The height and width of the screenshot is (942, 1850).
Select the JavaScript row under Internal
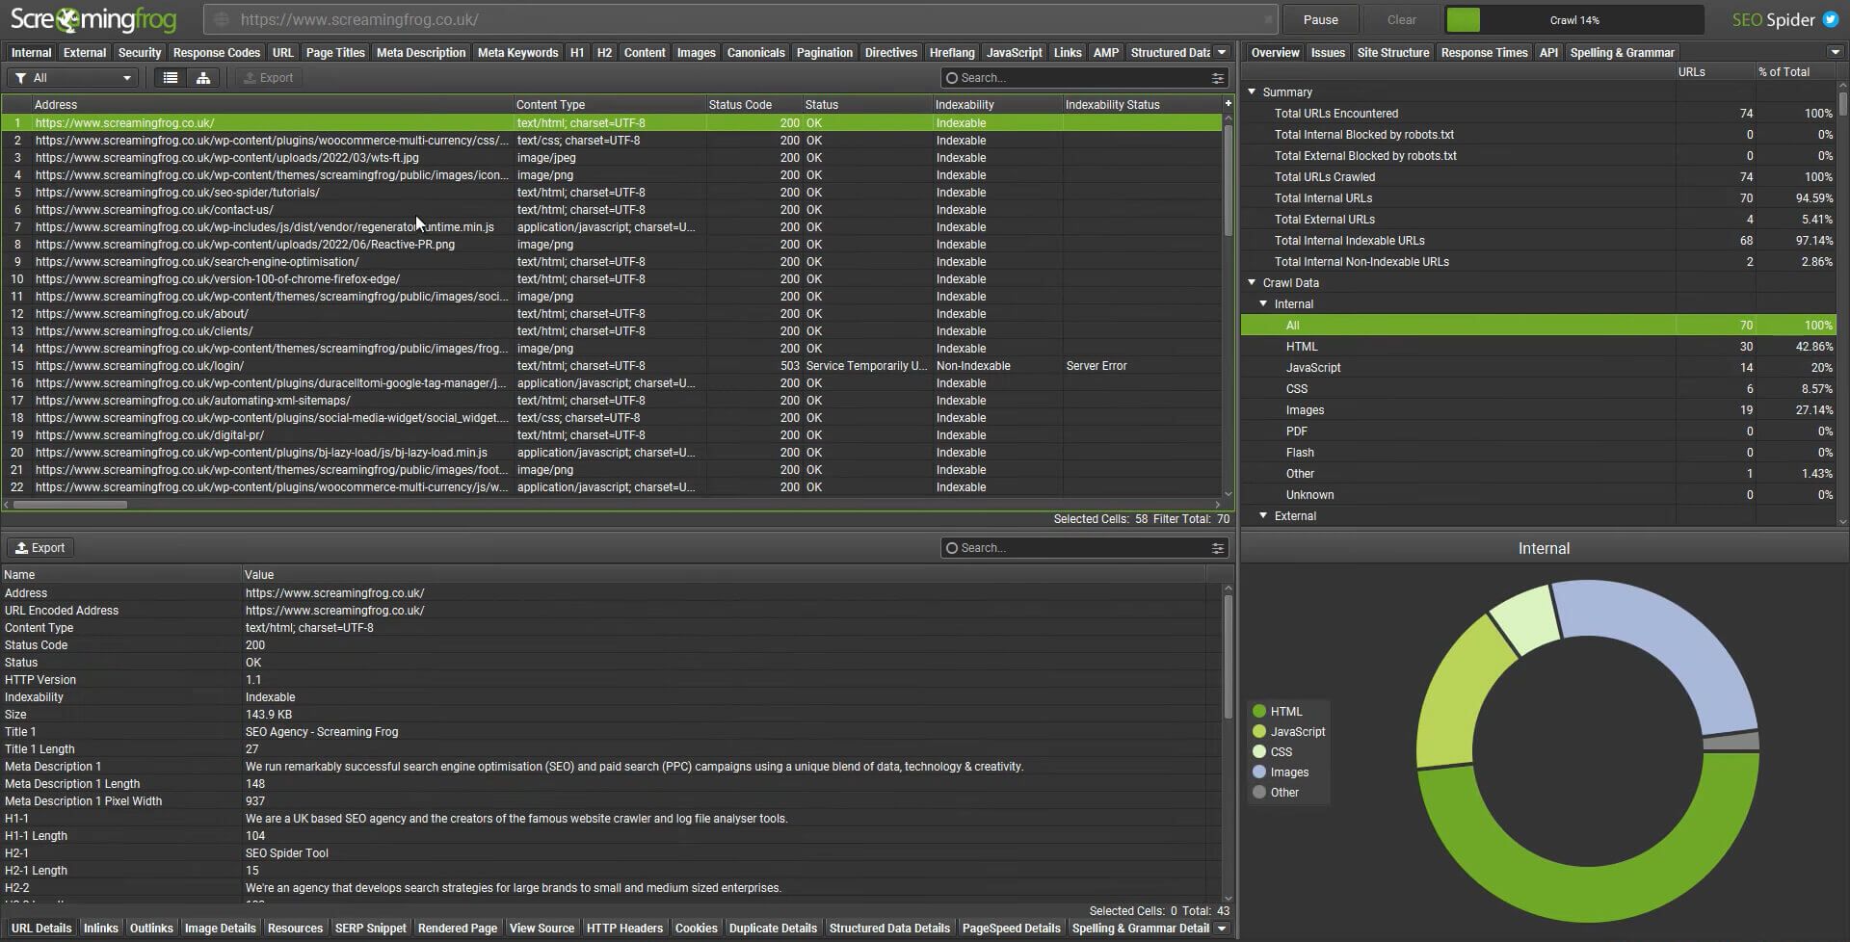[1539, 368]
